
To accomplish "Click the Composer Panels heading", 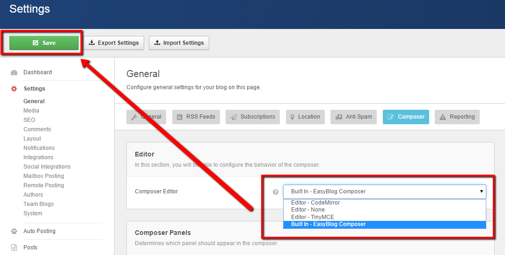I will pyautogui.click(x=163, y=233).
